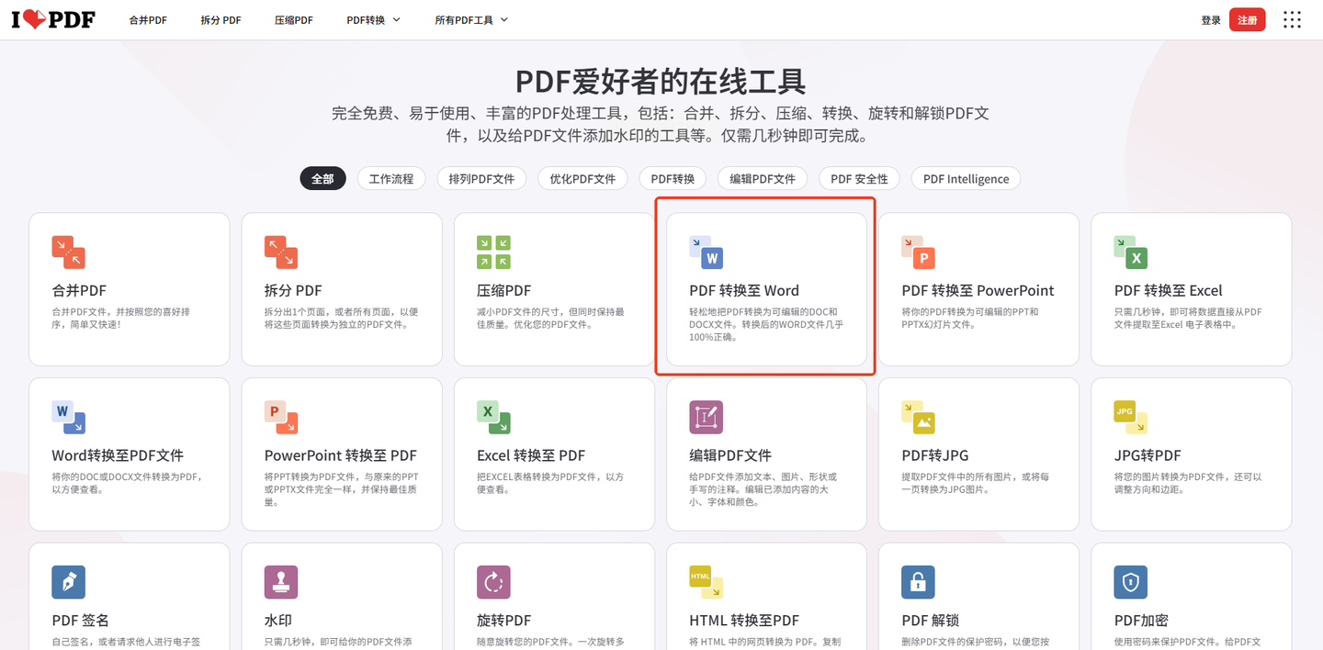Open 拆分 PDF in the top navigation
This screenshot has width=1323, height=650.
pyautogui.click(x=220, y=20)
